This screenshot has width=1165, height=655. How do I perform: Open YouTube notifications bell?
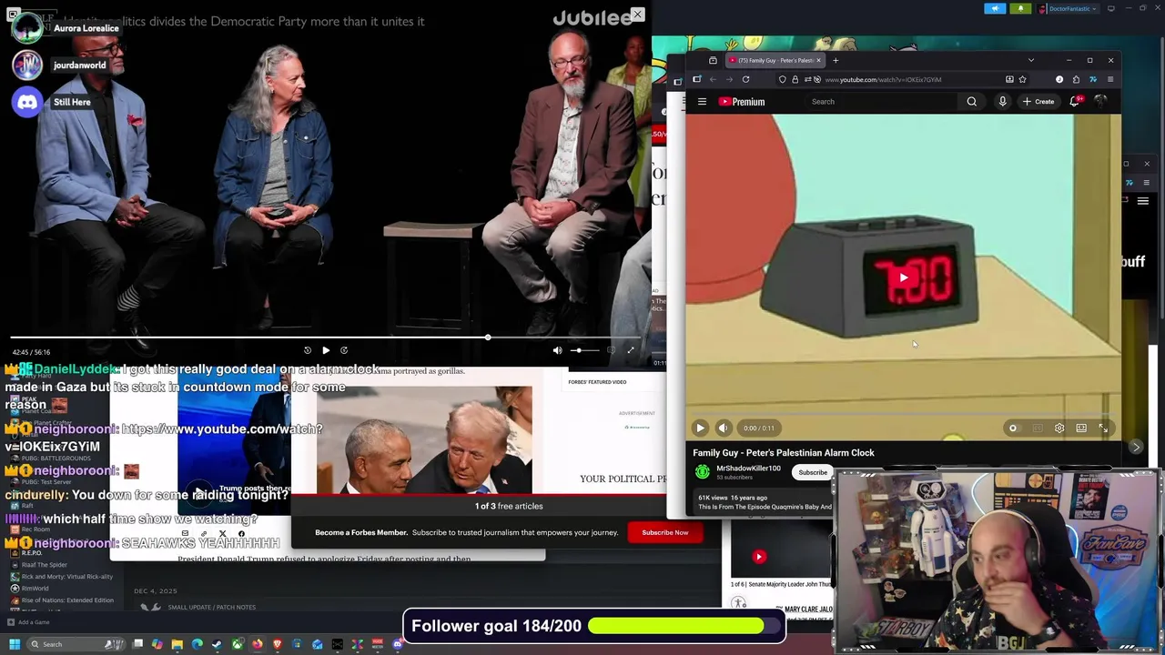[x=1075, y=102]
